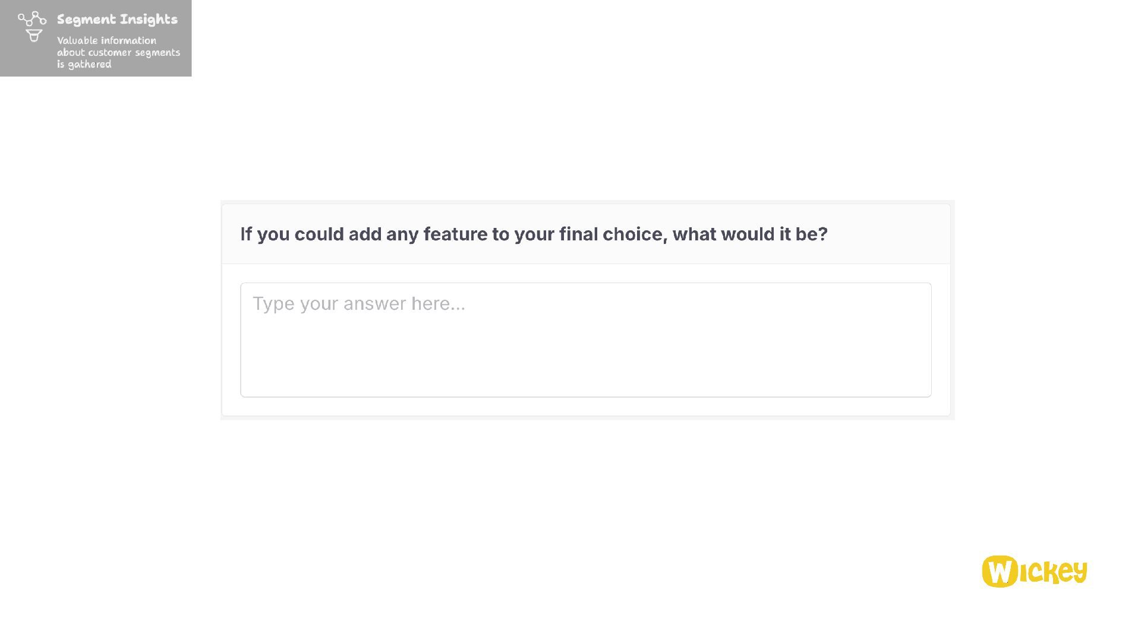Viewport: 1141px width, 641px height.
Task: Click the connected nodes graphic above the funnel
Action: click(x=32, y=18)
